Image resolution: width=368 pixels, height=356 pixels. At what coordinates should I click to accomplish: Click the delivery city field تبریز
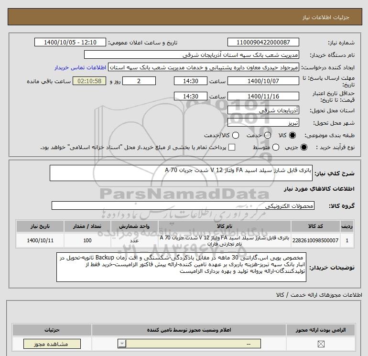tap(263, 122)
